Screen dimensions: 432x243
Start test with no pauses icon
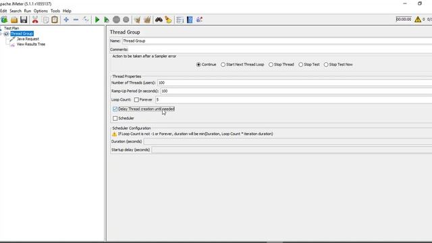(107, 20)
